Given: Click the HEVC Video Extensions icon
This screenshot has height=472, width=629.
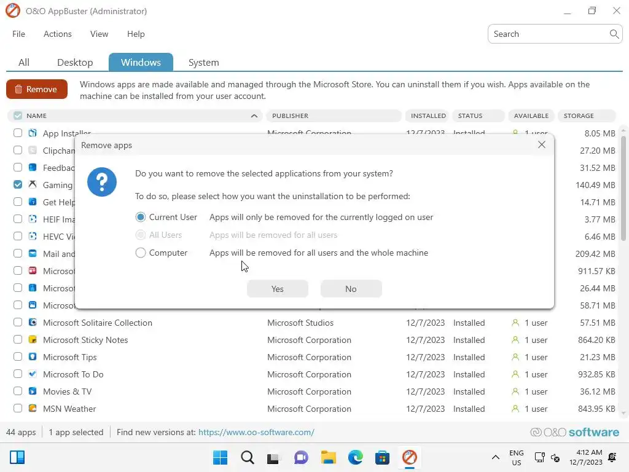Looking at the screenshot, I should coord(33,237).
